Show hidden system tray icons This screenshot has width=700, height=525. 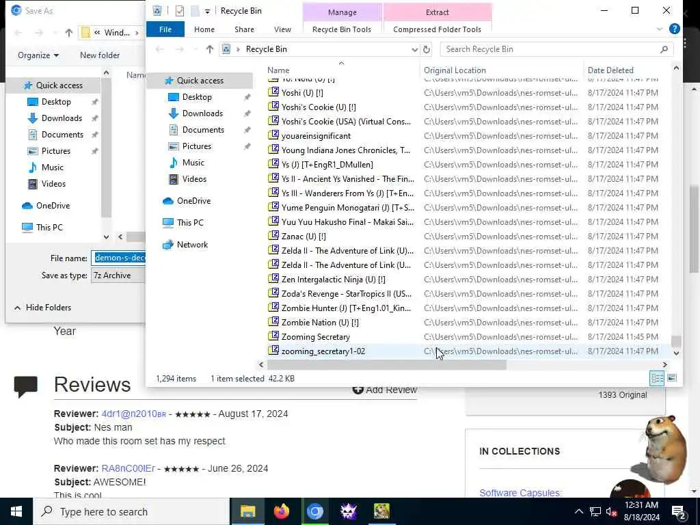578,511
